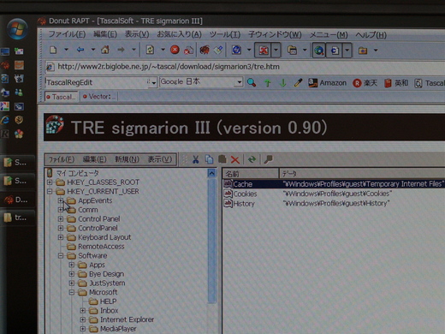Image resolution: width=445 pixels, height=334 pixels.
Task: Open the 表示(V) menu in TRE
Action: [x=160, y=159]
